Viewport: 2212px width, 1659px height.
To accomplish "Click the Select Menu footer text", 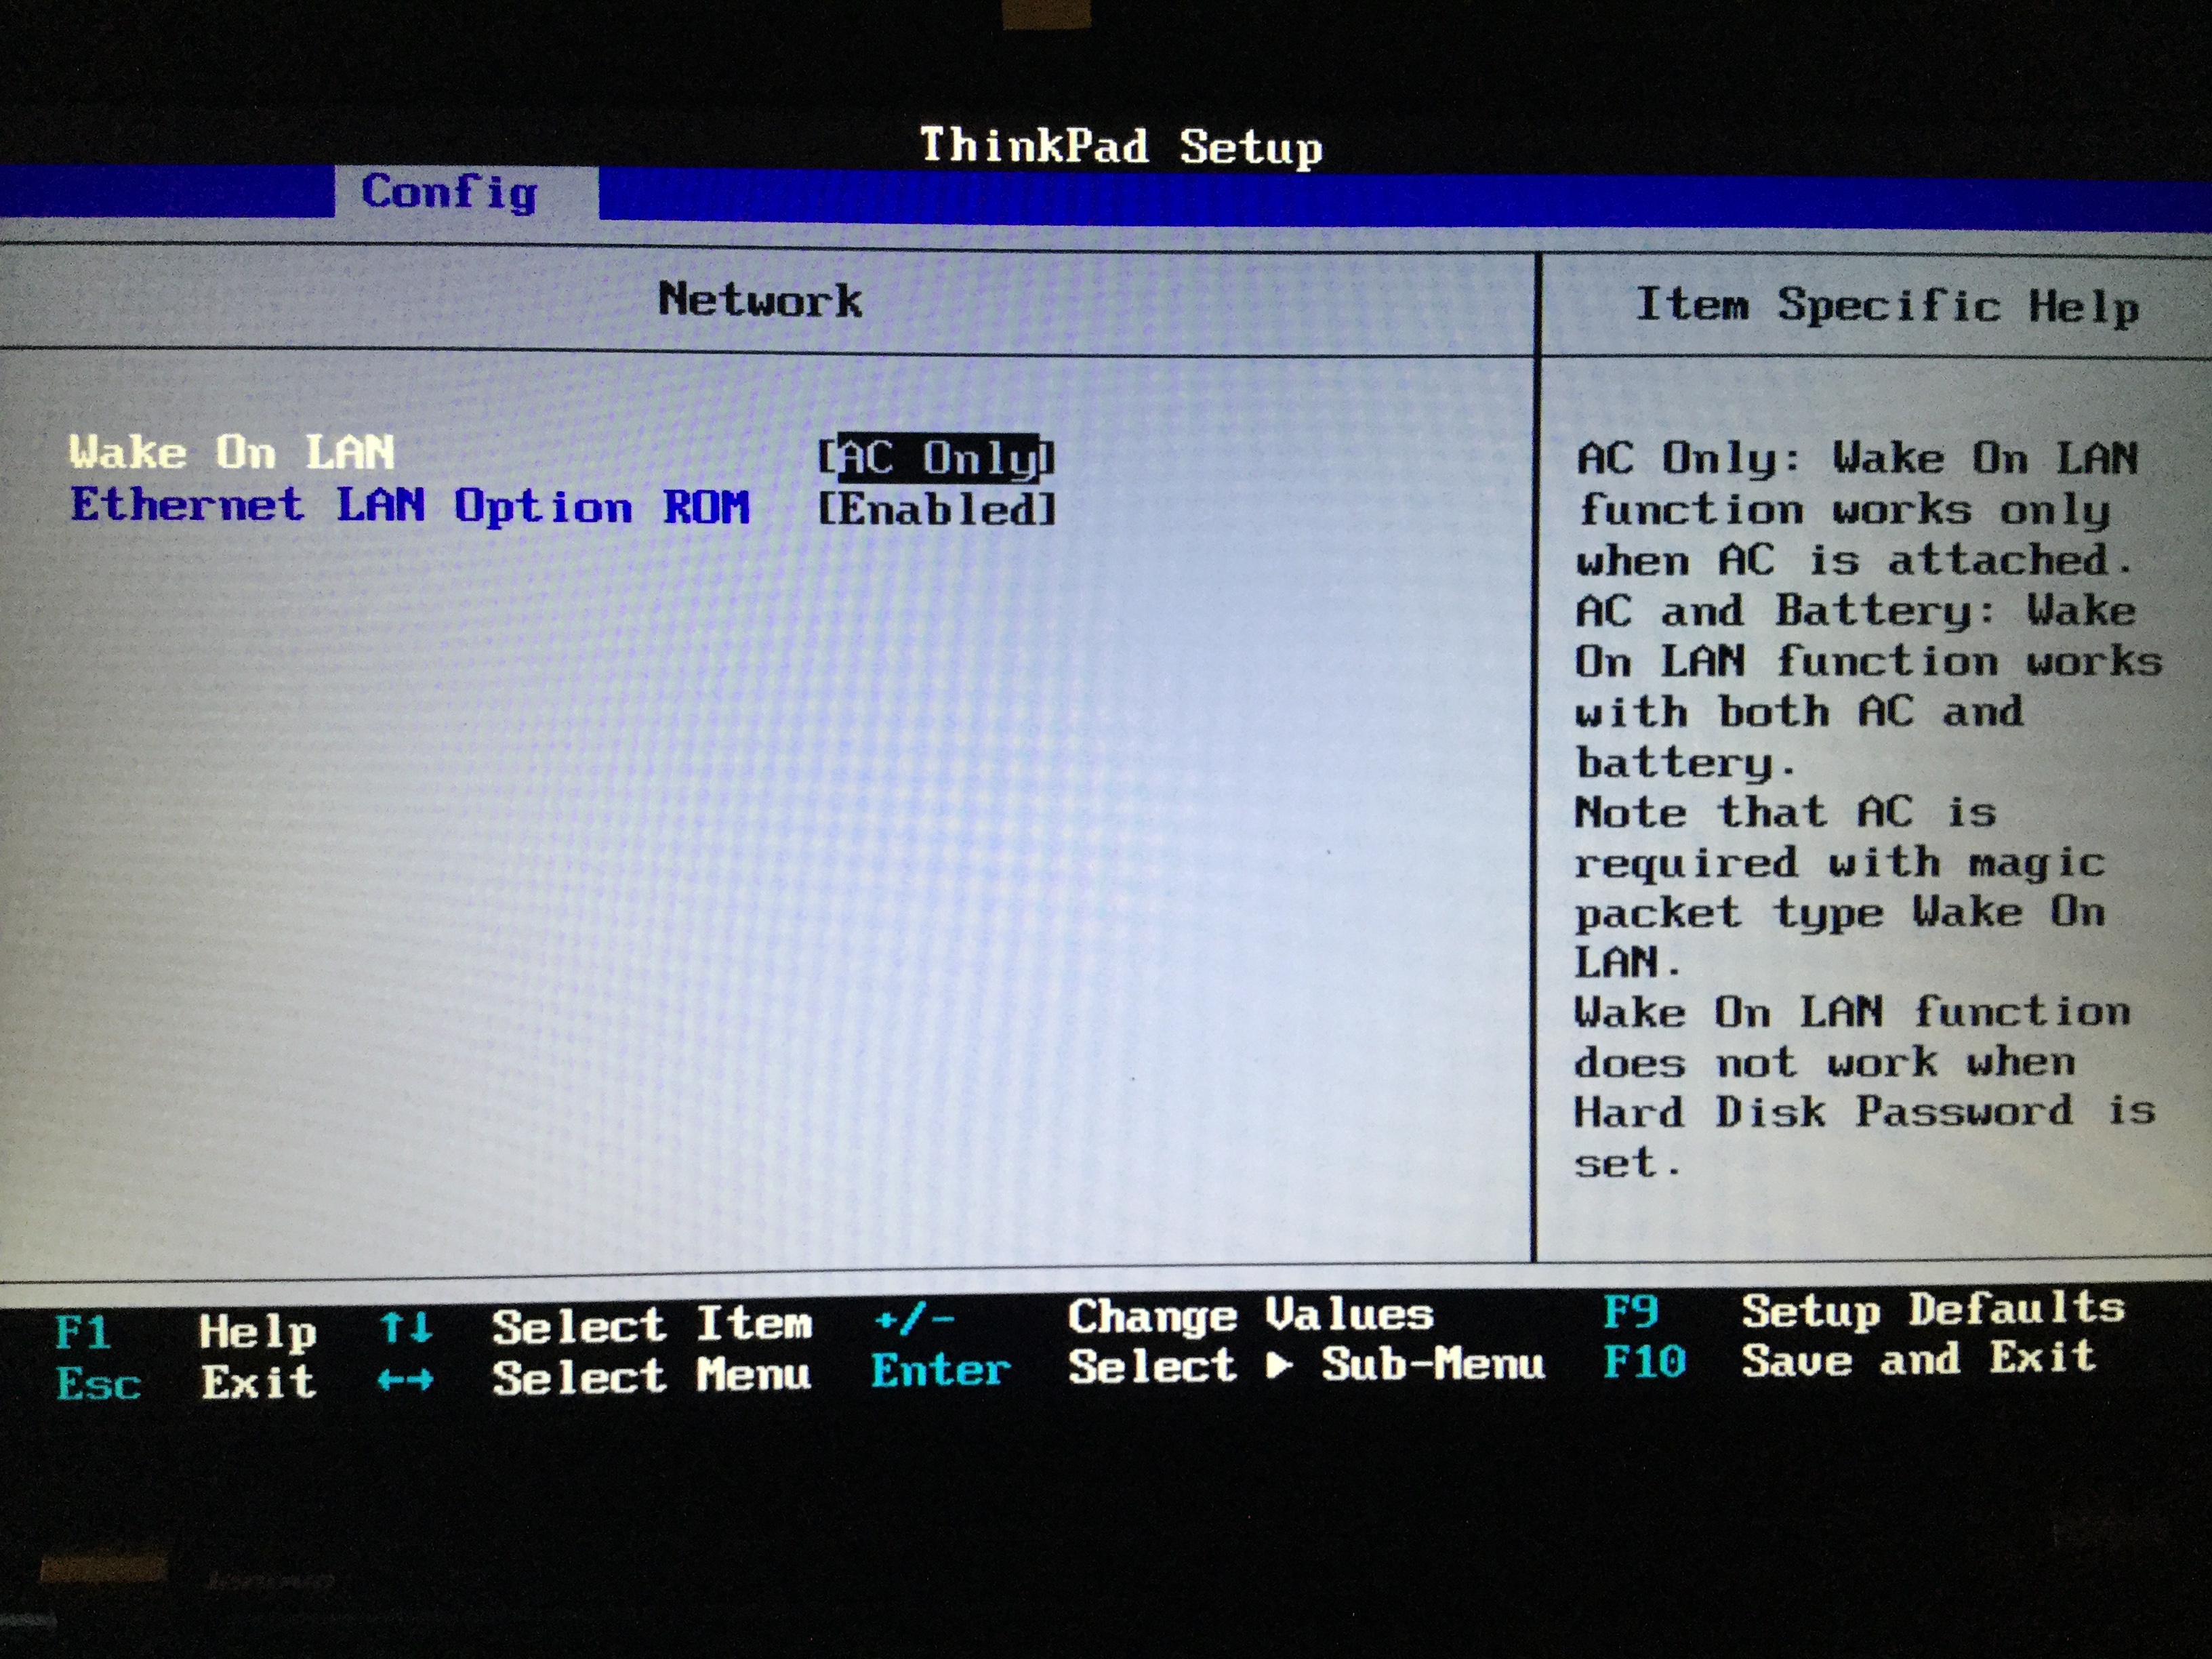I will point(651,1376).
